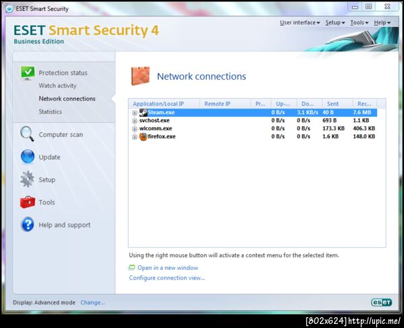Viewport: 404px width, 328px height.
Task: Open the Statistics section
Action: coord(50,111)
